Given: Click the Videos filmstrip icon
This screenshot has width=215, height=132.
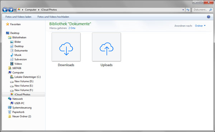Looking at the screenshot, I should [12, 64].
